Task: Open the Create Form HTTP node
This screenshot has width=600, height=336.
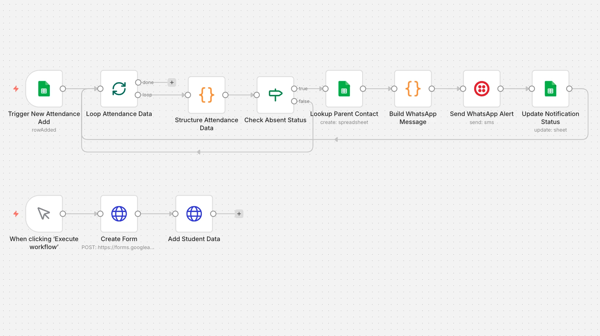Action: pyautogui.click(x=119, y=214)
